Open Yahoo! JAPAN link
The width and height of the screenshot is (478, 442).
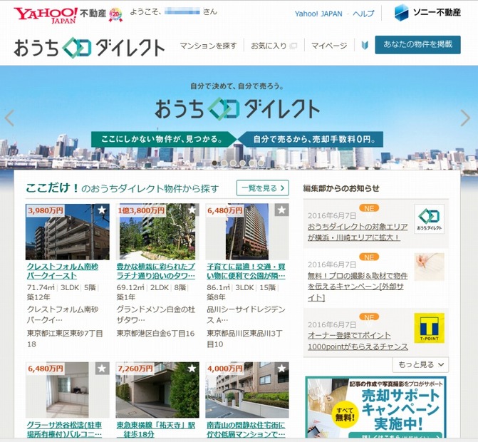(x=318, y=14)
